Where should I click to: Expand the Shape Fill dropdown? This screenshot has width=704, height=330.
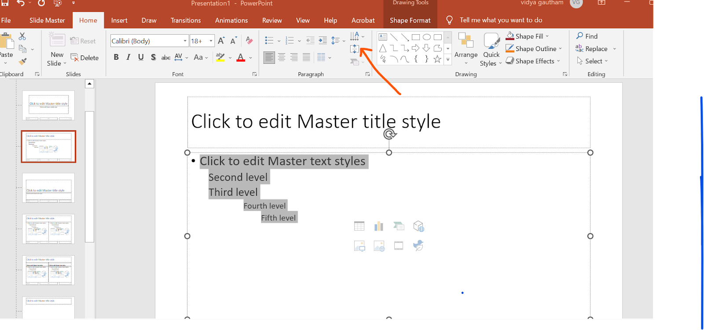(547, 36)
